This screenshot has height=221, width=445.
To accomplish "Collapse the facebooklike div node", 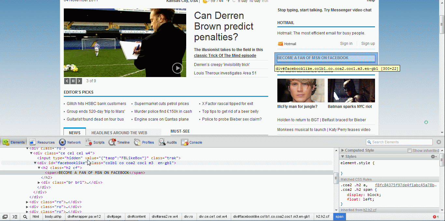I will click(x=35, y=163).
